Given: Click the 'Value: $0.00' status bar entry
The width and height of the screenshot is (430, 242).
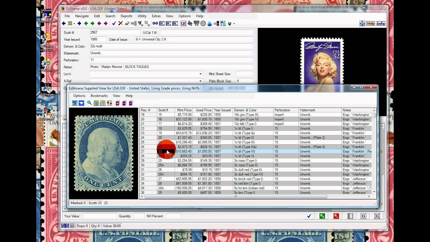Looking at the screenshot, I should [x=112, y=226].
